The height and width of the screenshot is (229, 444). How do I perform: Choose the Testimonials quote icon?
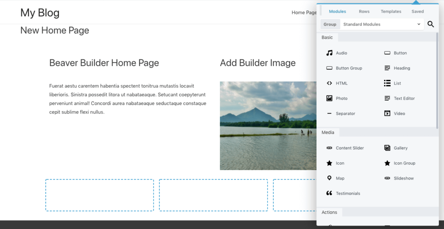pyautogui.click(x=329, y=193)
